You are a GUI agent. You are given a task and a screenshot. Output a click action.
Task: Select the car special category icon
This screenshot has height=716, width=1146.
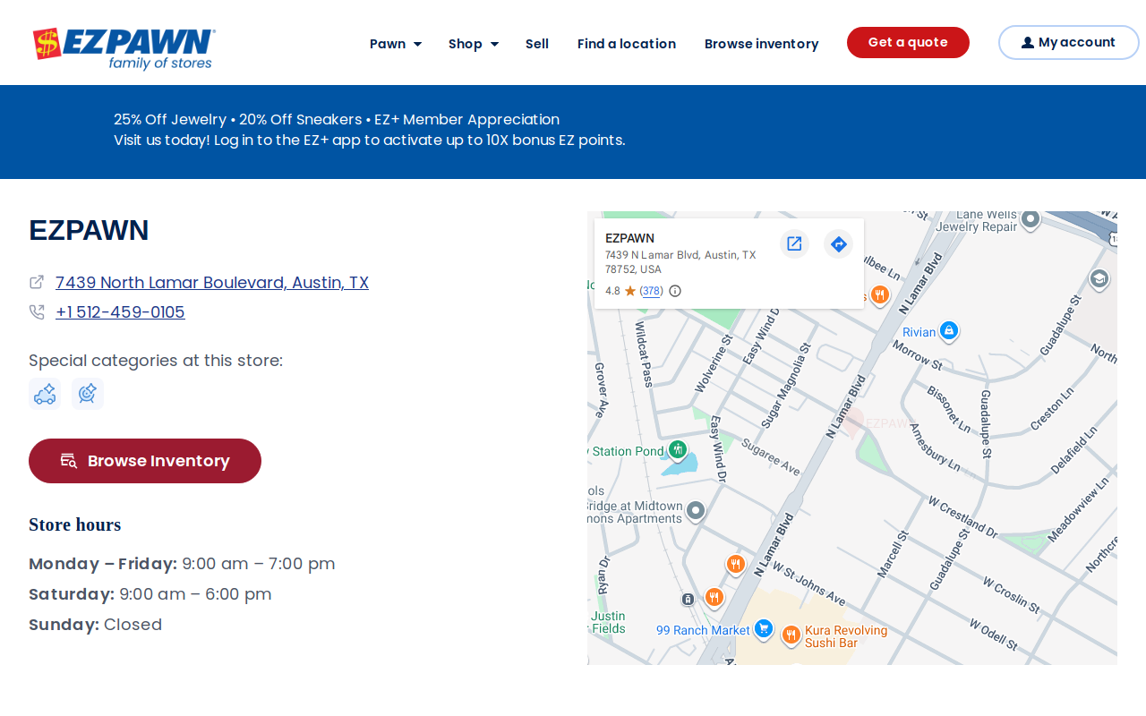[x=45, y=394]
